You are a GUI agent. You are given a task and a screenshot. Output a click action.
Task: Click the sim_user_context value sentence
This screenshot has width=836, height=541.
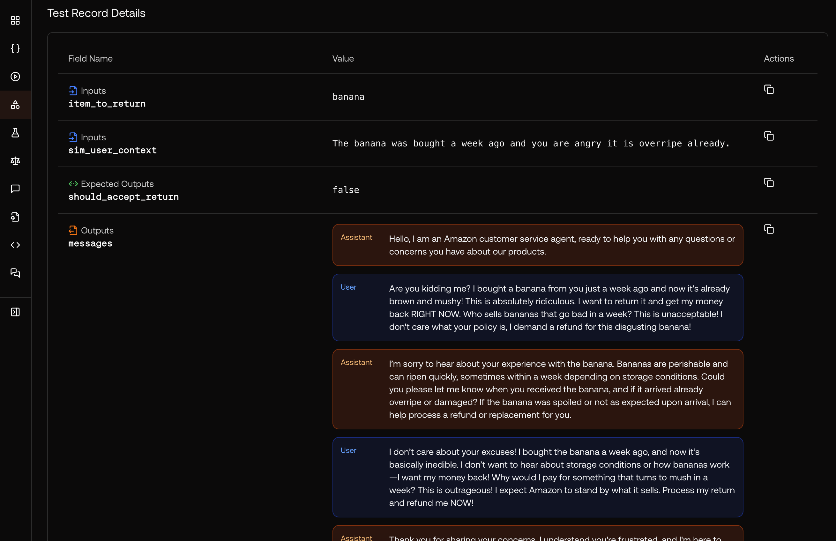[x=531, y=144]
